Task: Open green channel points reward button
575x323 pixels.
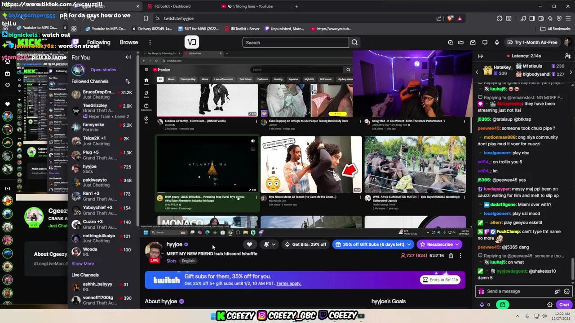Action: point(502,305)
